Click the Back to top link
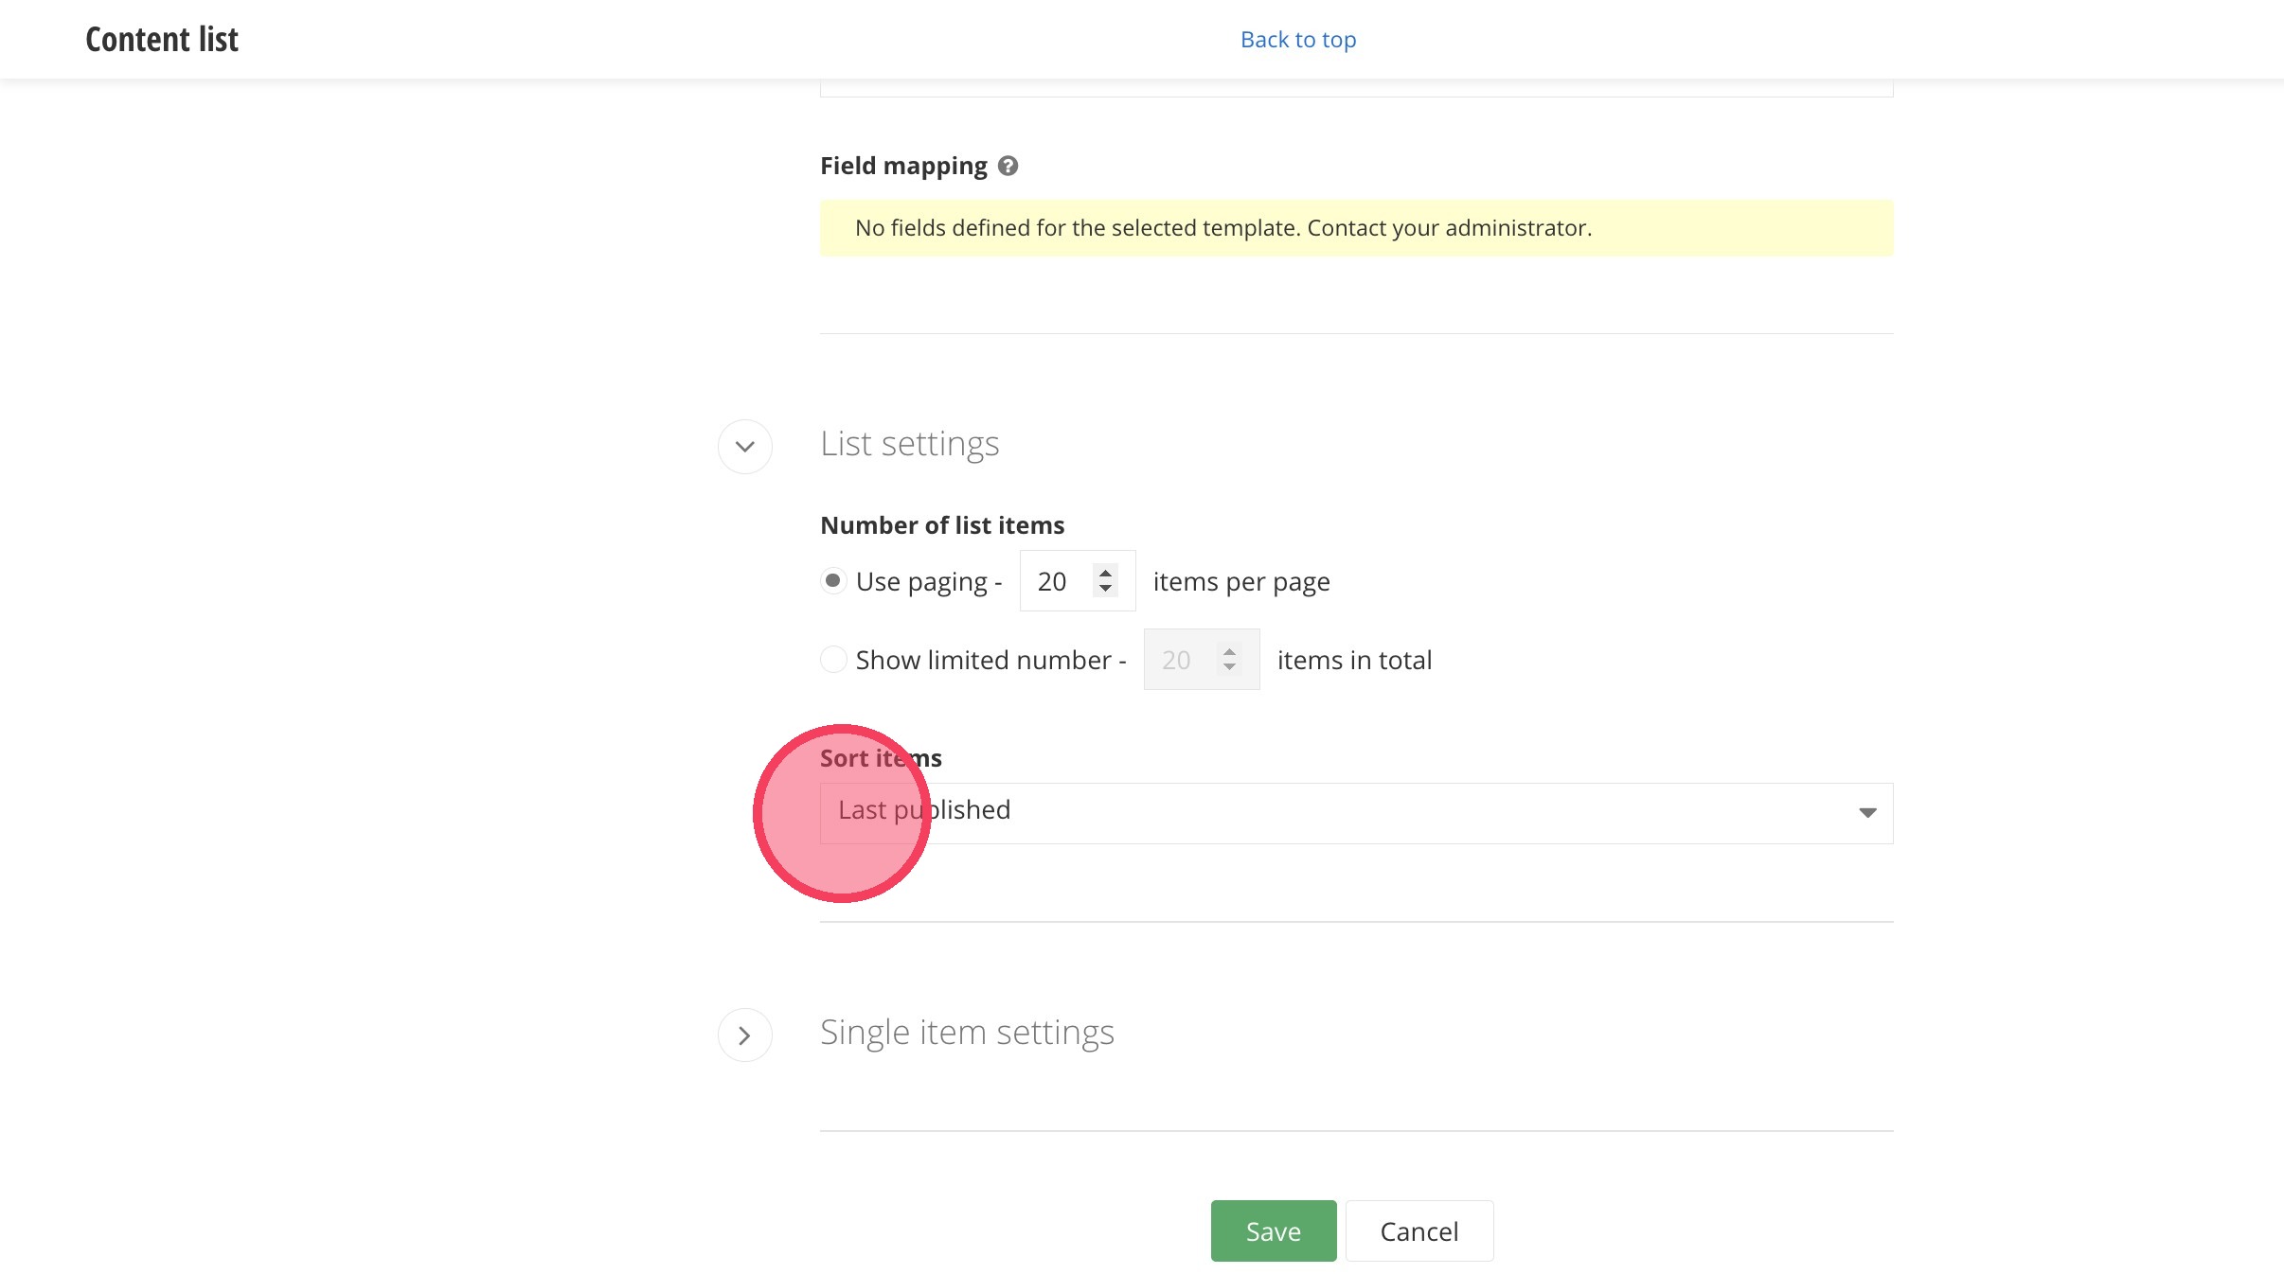This screenshot has height=1274, width=2284. click(x=1297, y=40)
